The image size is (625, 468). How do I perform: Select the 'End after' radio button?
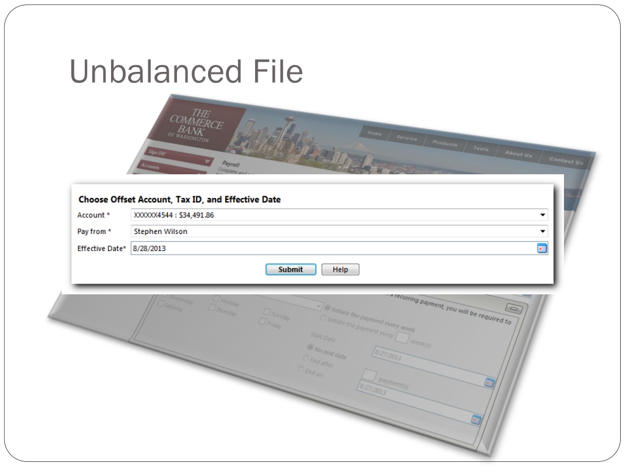click(305, 358)
